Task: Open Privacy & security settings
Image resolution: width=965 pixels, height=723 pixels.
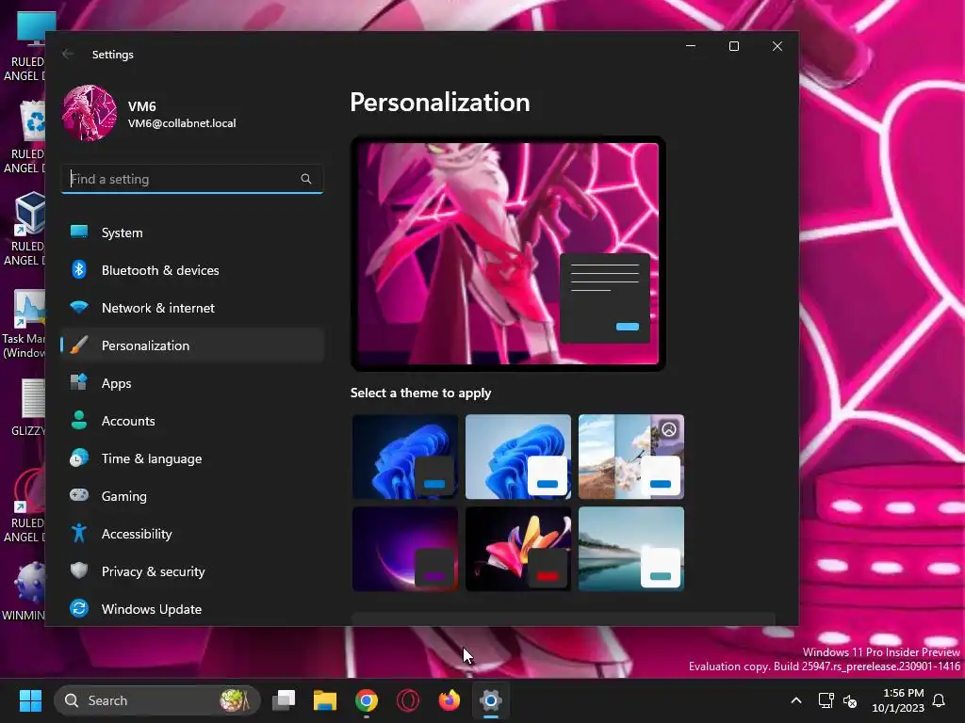Action: click(192, 571)
